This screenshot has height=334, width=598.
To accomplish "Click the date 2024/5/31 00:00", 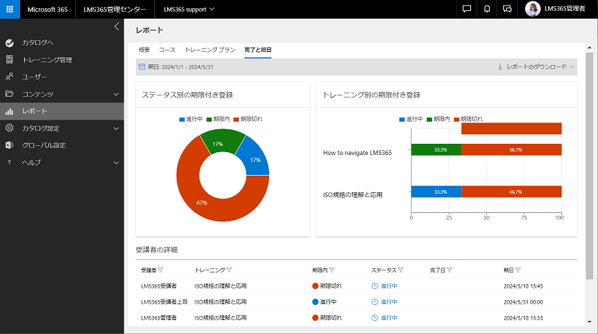I will tap(523, 302).
